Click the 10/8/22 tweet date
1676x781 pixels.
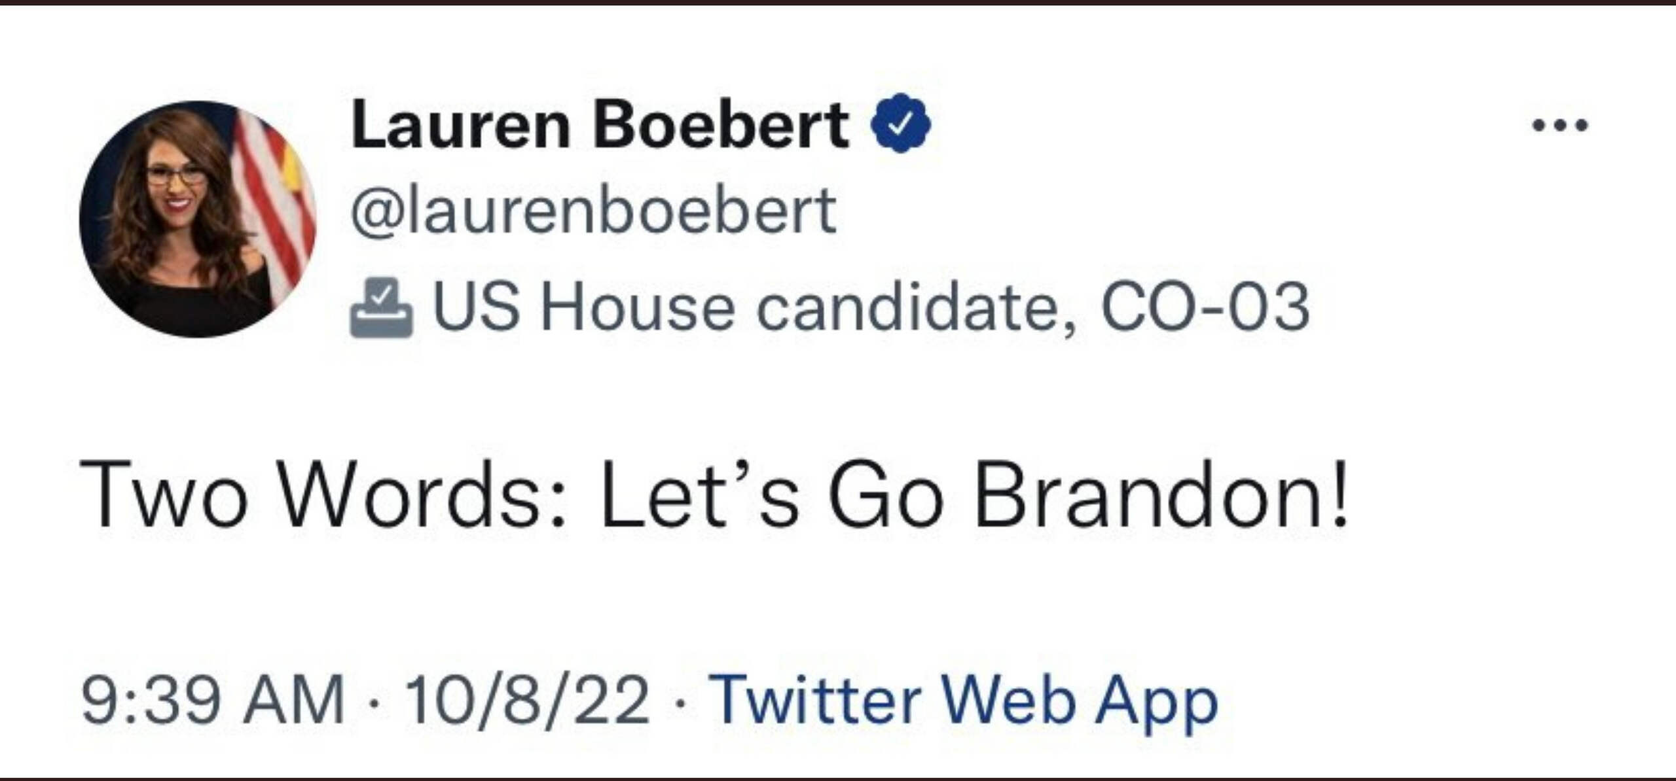click(x=527, y=700)
